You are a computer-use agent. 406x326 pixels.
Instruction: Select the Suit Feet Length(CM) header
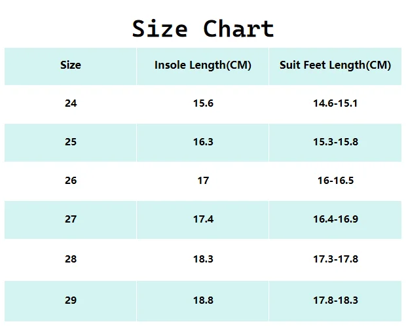point(335,65)
